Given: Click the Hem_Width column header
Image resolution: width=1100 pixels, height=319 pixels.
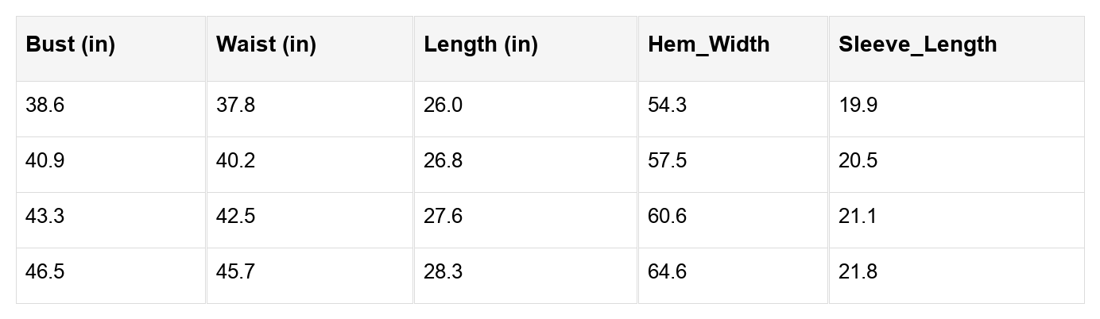Looking at the screenshot, I should 709,44.
